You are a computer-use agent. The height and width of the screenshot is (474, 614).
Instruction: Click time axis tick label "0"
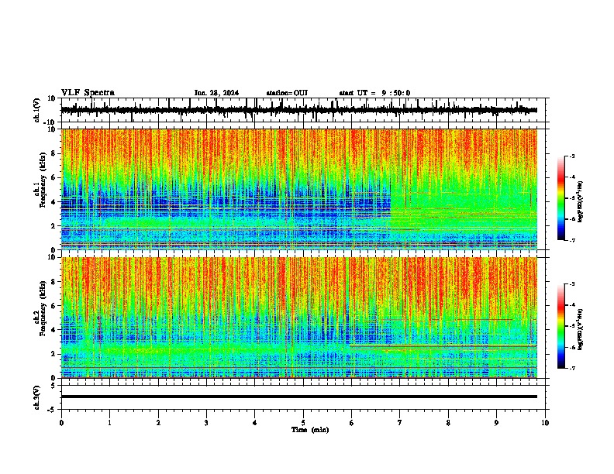[x=61, y=423]
